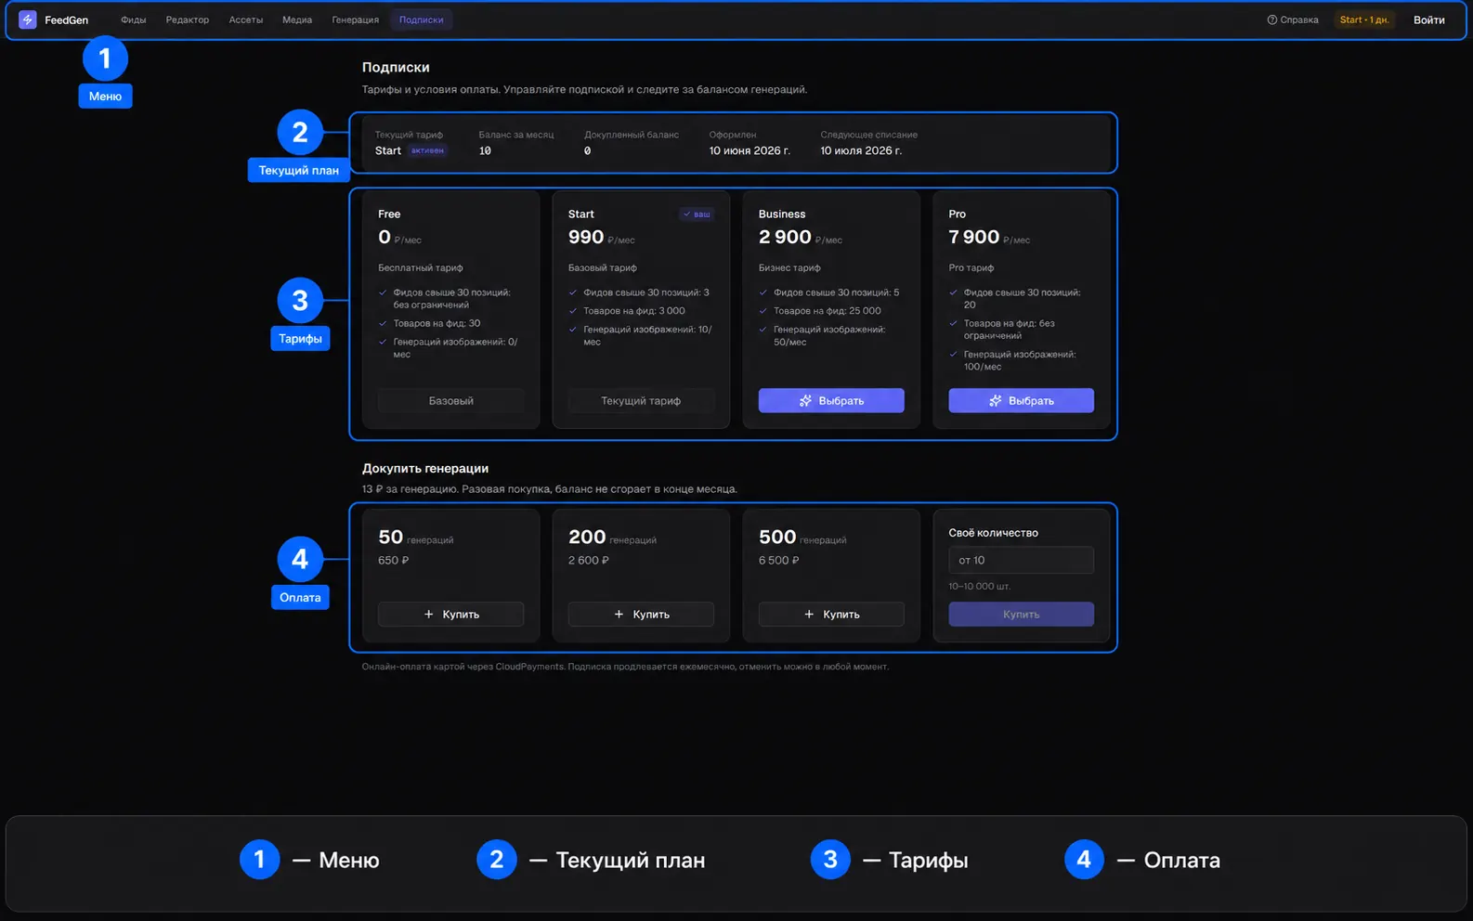Open the Фиды menu item
This screenshot has width=1473, height=921.
click(x=133, y=19)
